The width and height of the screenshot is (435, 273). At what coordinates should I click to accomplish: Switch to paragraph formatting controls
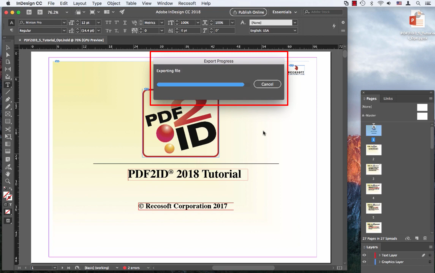(11, 30)
